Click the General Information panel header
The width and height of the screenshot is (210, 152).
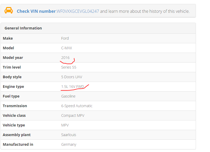coord(23,28)
